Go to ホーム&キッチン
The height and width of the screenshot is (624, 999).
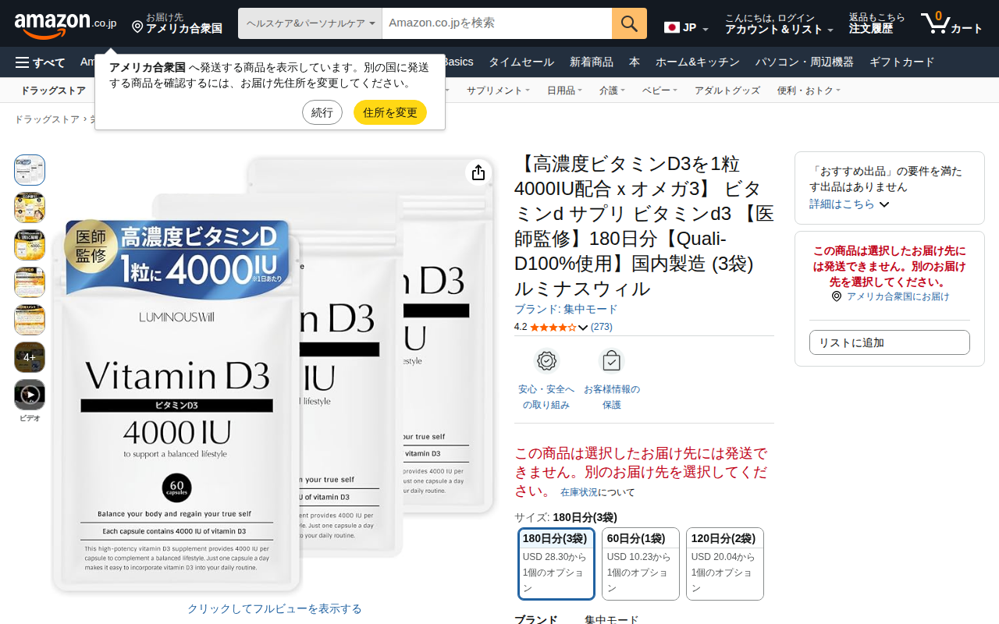coord(696,62)
